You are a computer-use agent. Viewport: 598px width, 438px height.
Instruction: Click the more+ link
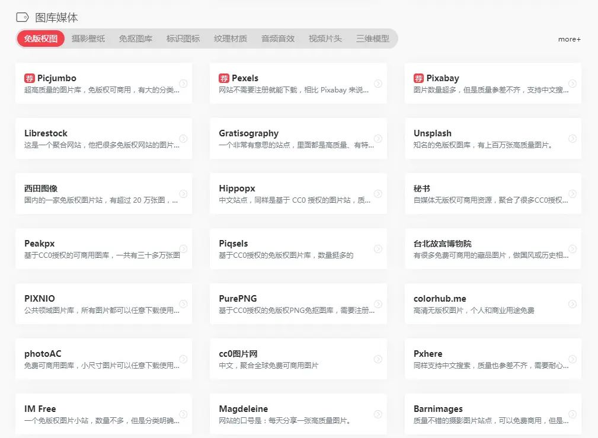coord(568,39)
